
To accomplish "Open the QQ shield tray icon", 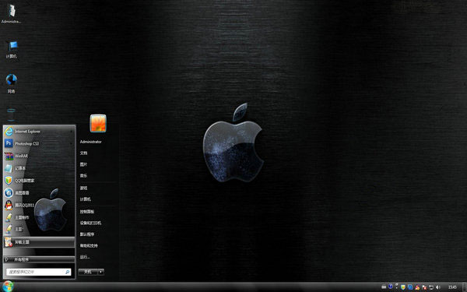I will pyautogui.click(x=403, y=287).
